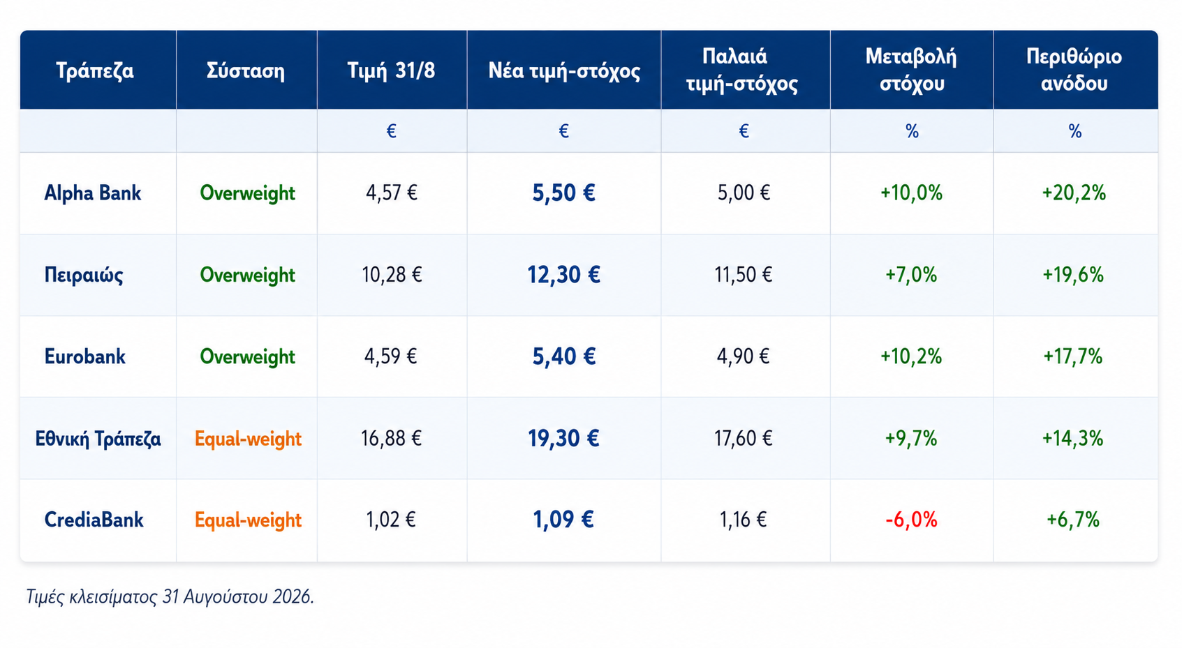
Task: Select the Μεταβολή στόχου header
Action: click(911, 70)
